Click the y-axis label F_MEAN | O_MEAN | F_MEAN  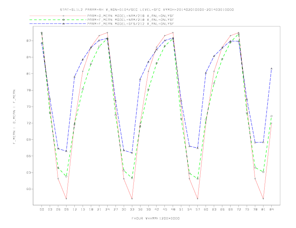(x=14, y=117)
